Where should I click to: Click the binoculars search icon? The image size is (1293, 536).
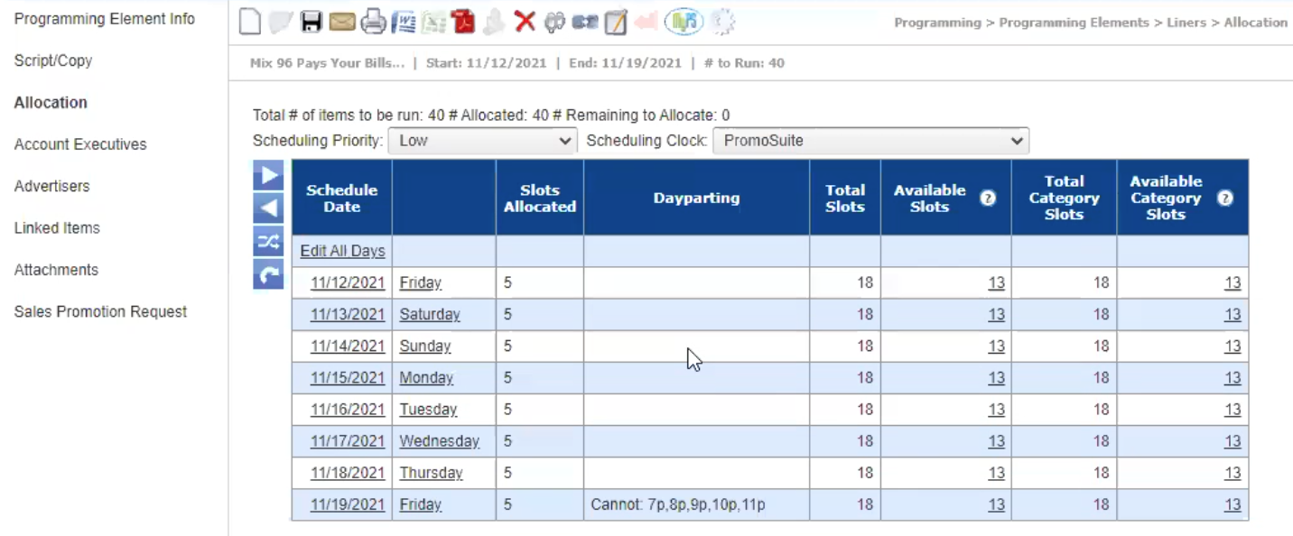point(554,23)
